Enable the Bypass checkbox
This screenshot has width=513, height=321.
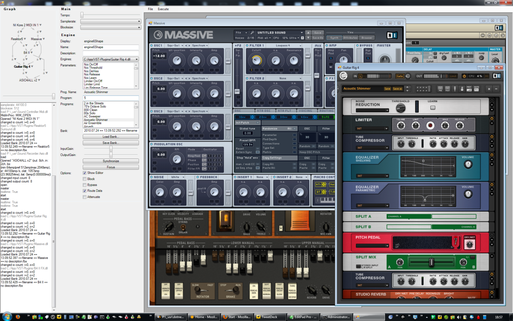coord(84,185)
